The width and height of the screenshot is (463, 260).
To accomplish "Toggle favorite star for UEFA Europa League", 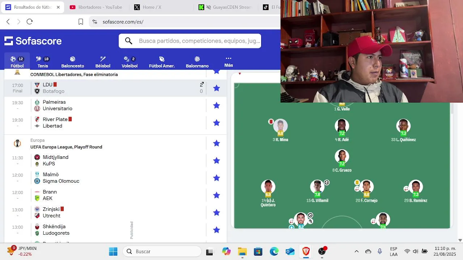I will [x=217, y=143].
